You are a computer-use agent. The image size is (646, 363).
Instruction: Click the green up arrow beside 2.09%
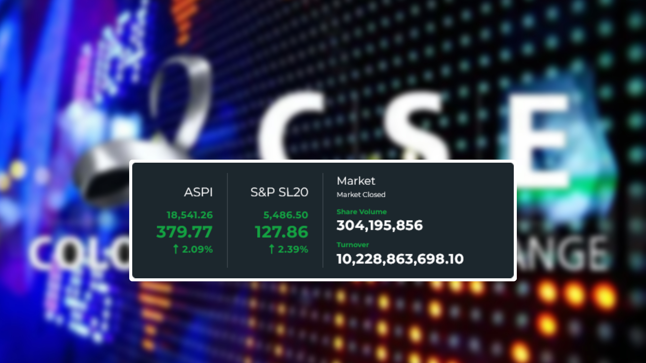click(176, 249)
